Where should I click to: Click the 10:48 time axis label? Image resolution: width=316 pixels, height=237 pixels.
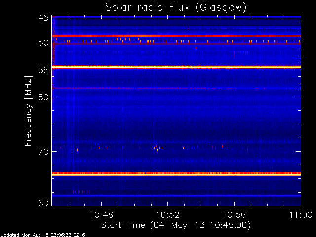point(101,215)
